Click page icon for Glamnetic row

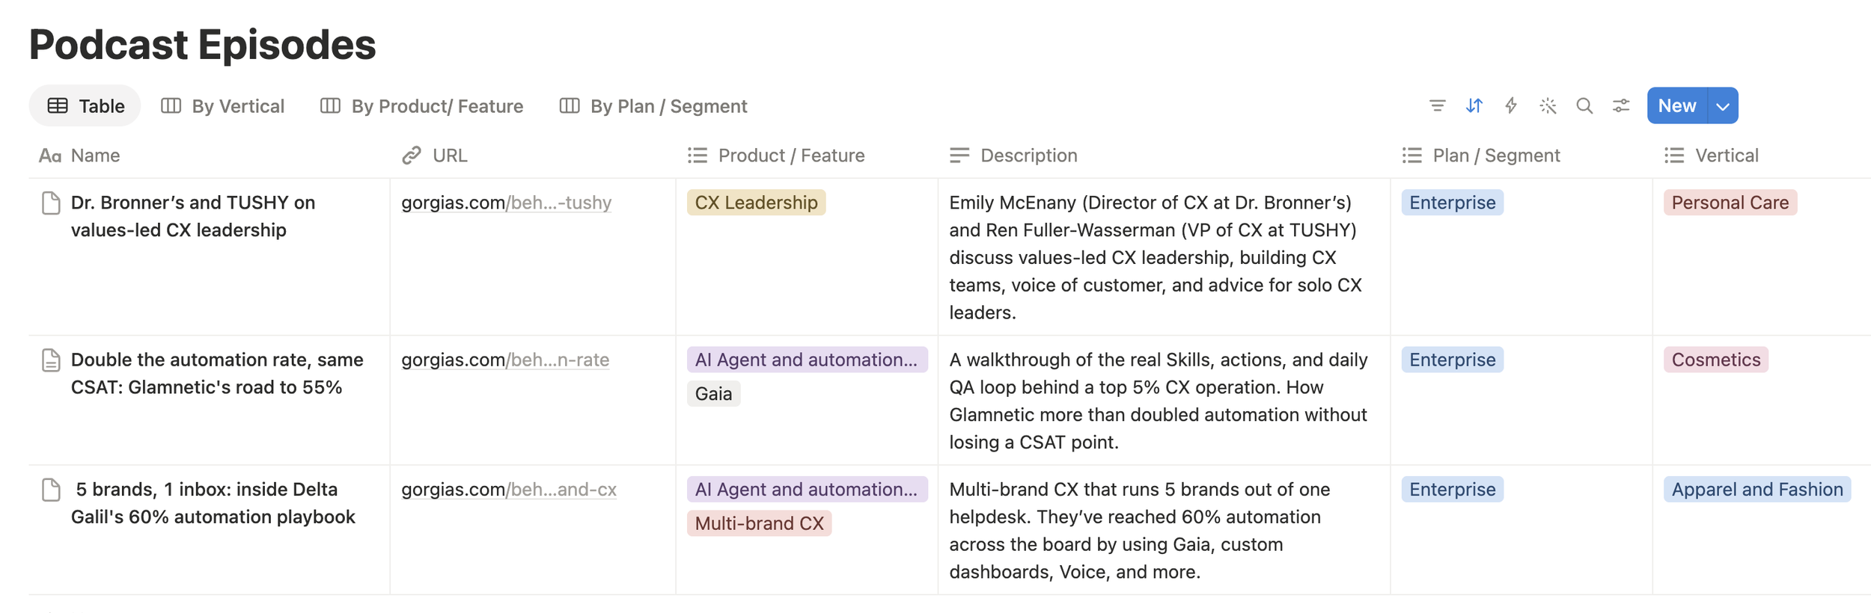click(x=51, y=360)
